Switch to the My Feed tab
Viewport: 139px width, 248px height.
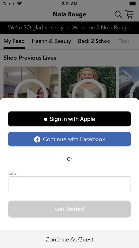(x=14, y=41)
